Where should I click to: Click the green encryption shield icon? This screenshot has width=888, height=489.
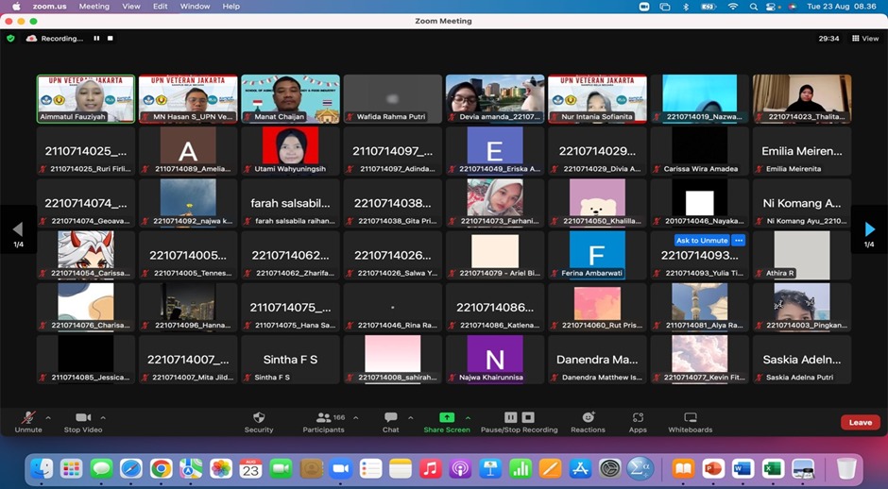click(10, 39)
